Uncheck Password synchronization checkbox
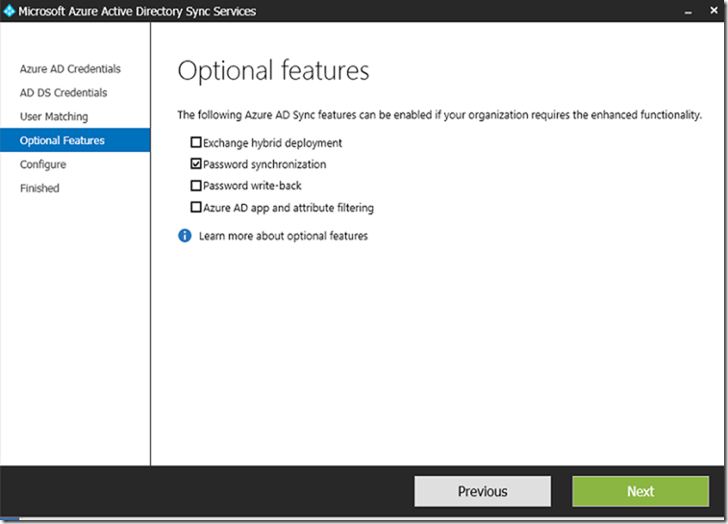The width and height of the screenshot is (728, 524). (196, 163)
